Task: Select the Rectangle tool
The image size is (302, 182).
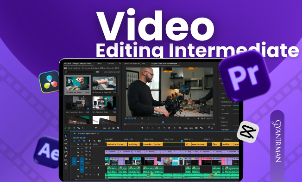Action: tap(66, 160)
